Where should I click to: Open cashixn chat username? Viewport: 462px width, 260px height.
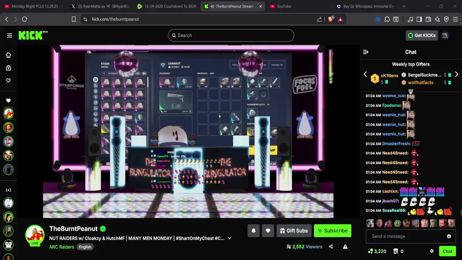[x=390, y=191]
